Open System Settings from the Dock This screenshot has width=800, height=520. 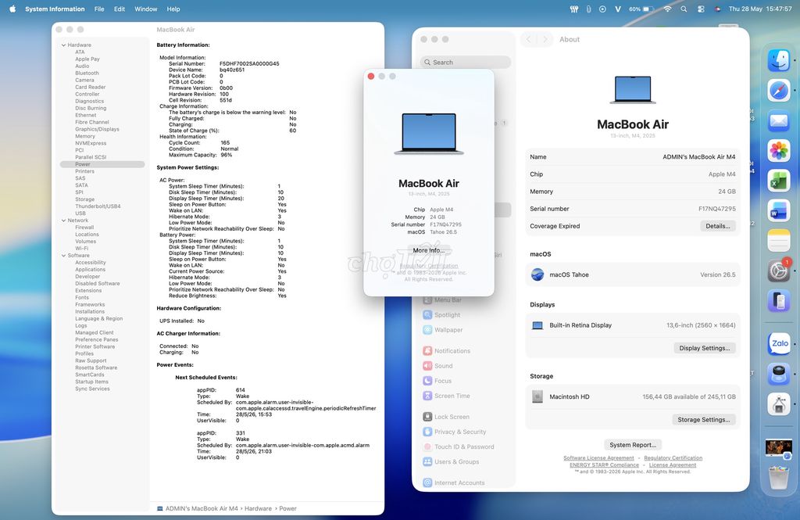click(x=779, y=271)
